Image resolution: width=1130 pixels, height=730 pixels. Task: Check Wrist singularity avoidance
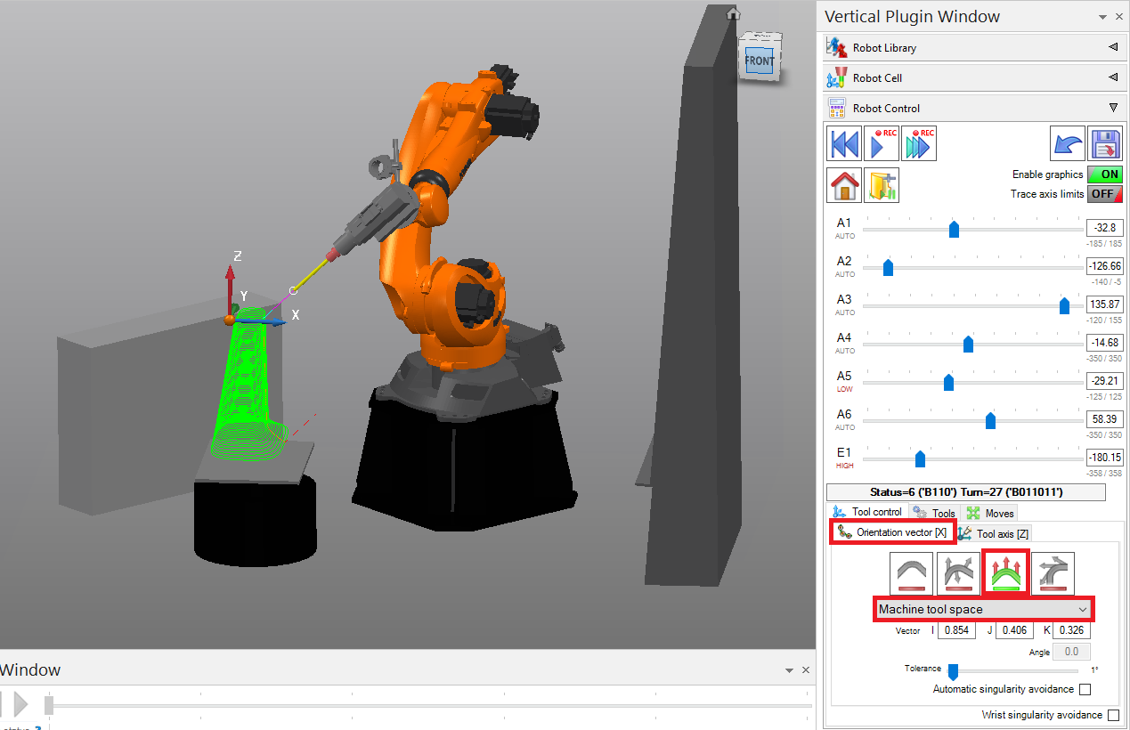[x=1114, y=715]
